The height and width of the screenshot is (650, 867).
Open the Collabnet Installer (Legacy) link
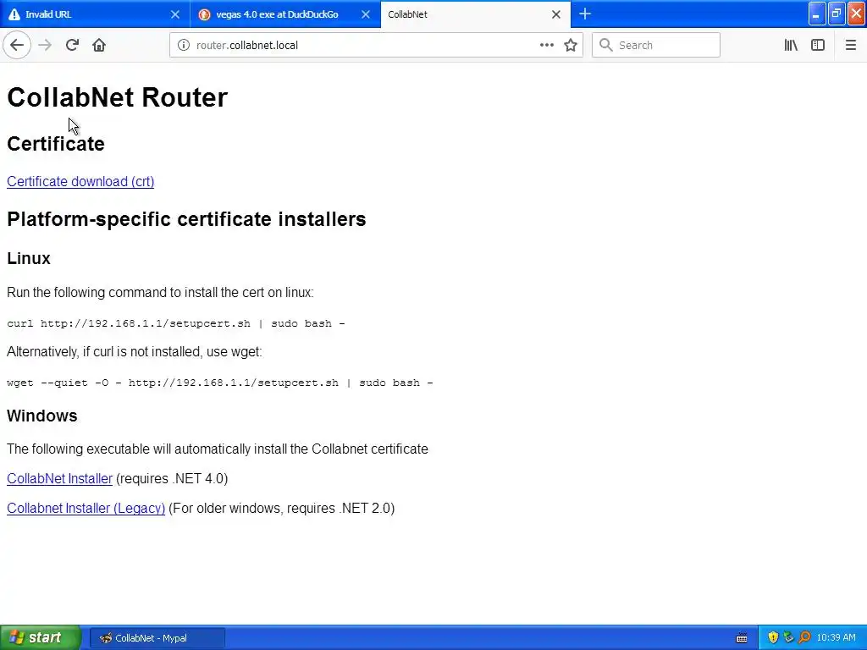tap(86, 509)
